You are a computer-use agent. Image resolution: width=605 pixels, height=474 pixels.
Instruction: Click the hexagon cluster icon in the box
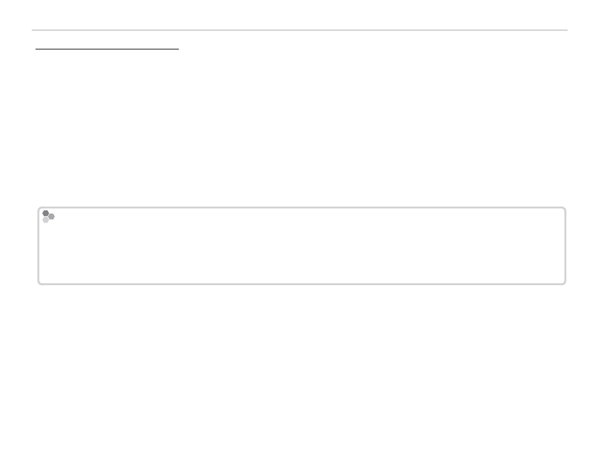click(48, 216)
